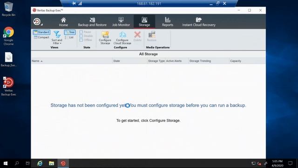Toggle the Pause state checkbox
The height and width of the screenshot is (168, 298).
pos(81,32)
